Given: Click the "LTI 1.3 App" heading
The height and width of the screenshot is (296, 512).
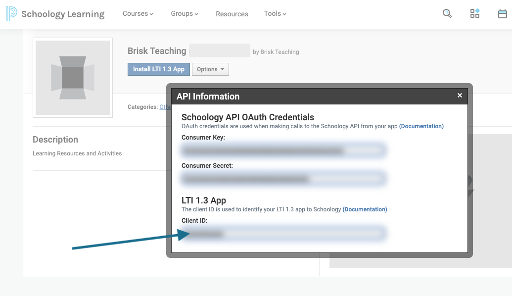Looking at the screenshot, I should [x=204, y=200].
